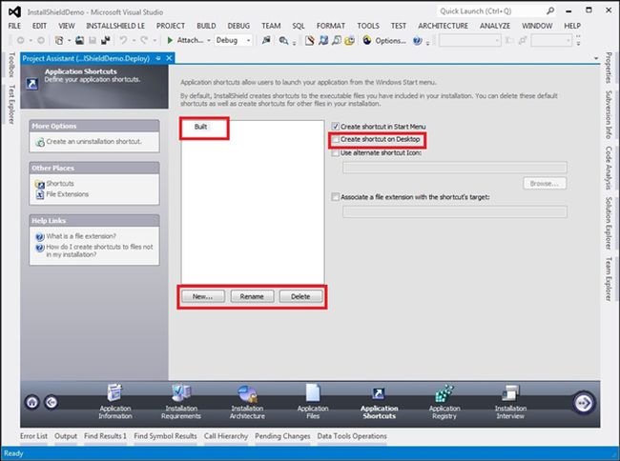620x461 pixels.
Task: Toggle pin on Project Assistant tab
Action: pyautogui.click(x=158, y=58)
